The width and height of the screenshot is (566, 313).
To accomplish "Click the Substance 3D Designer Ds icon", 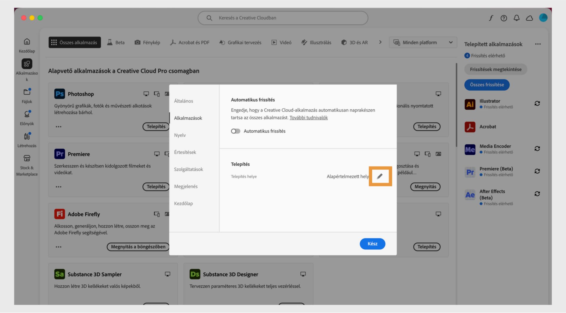I will click(x=195, y=274).
